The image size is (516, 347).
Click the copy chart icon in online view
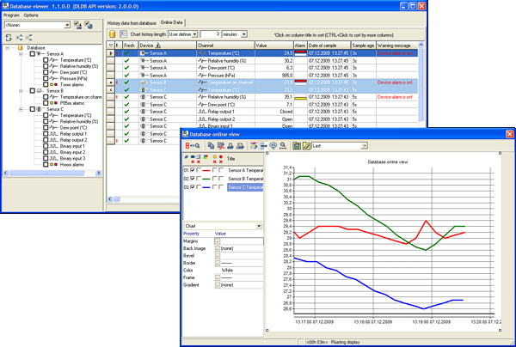[x=211, y=145]
